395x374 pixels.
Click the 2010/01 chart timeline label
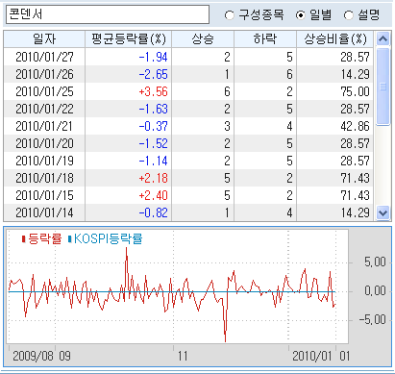[x=312, y=356]
